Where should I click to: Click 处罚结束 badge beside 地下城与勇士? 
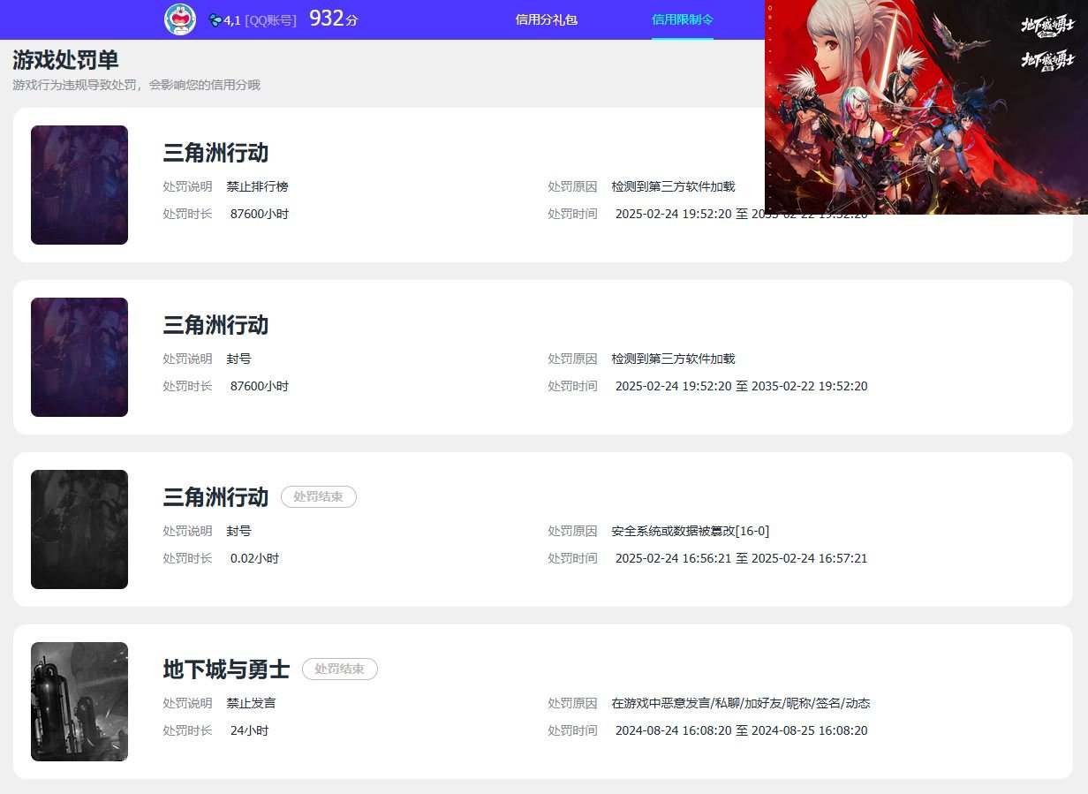[x=340, y=669]
